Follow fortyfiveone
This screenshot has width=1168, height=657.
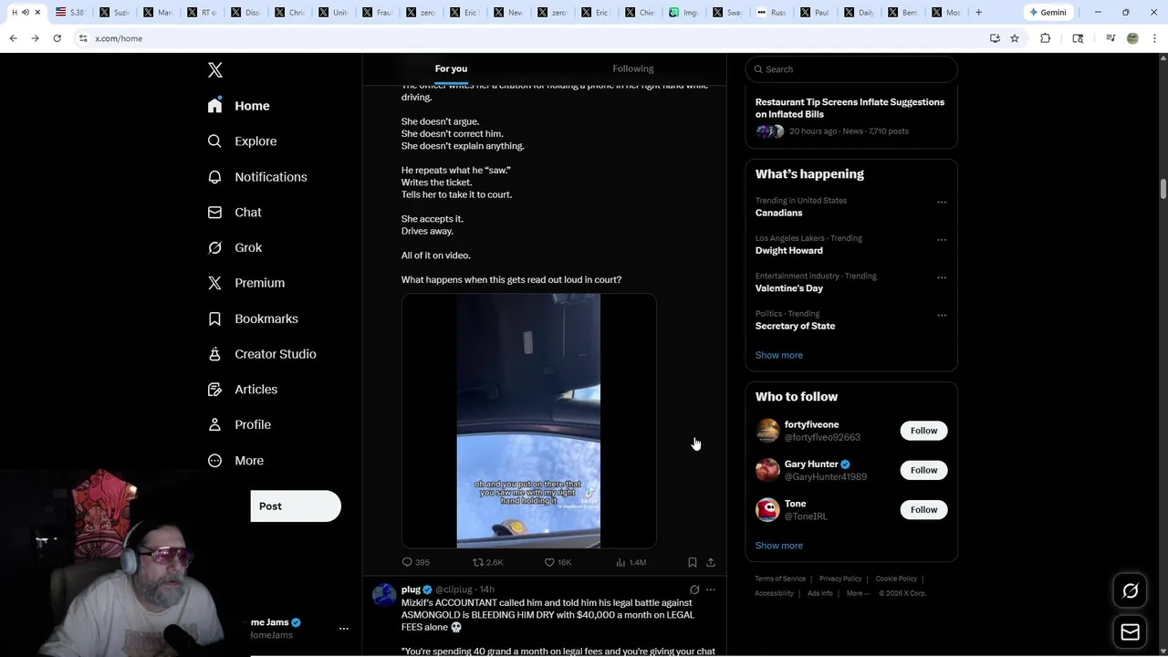pyautogui.click(x=923, y=431)
